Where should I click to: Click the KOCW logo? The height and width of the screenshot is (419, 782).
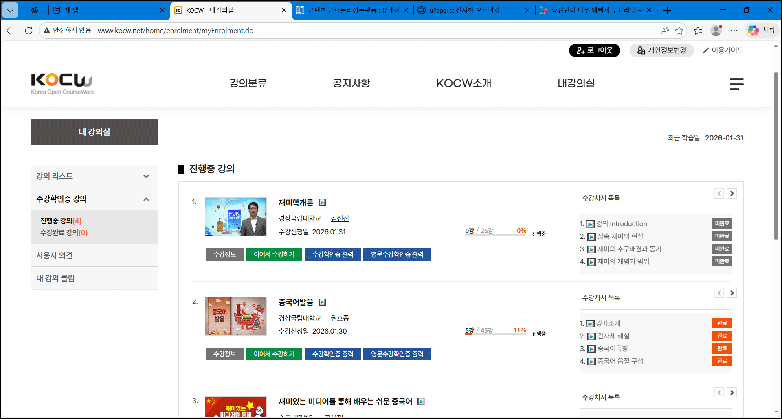(62, 84)
